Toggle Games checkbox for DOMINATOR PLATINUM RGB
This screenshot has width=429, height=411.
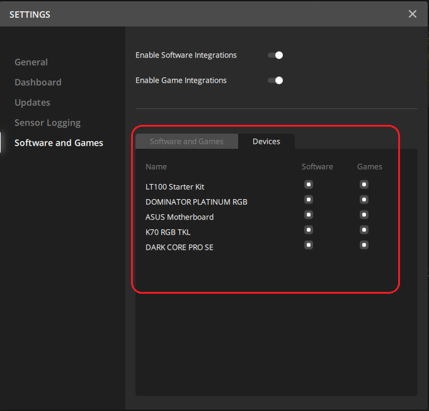coord(364,200)
